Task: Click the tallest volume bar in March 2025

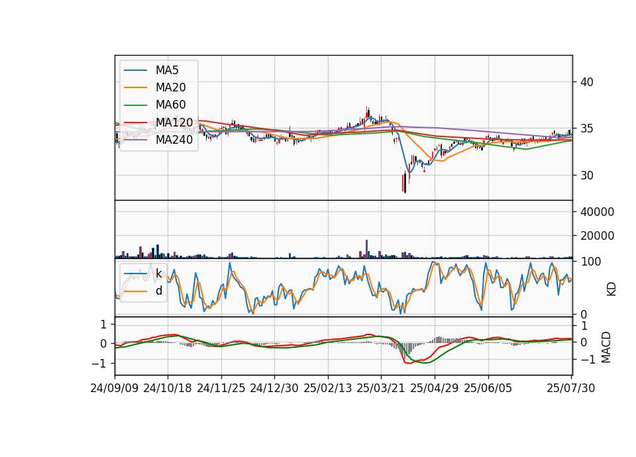Action: [366, 249]
